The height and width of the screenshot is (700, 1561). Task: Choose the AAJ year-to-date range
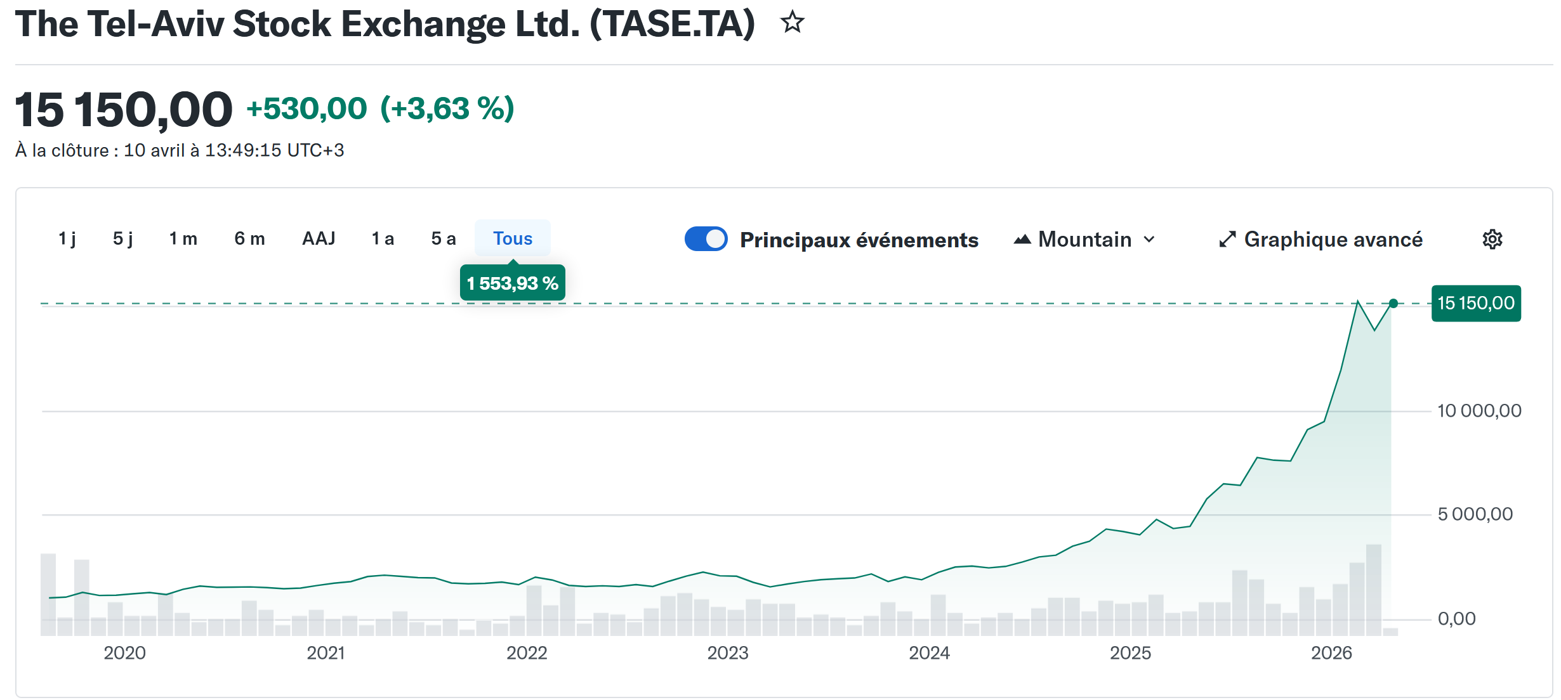pyautogui.click(x=319, y=238)
